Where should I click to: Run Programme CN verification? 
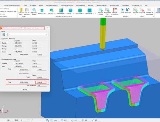pyautogui.click(x=107, y=11)
